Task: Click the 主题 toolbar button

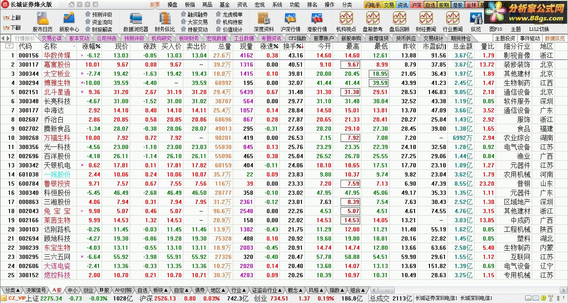Action: pyautogui.click(x=516, y=29)
